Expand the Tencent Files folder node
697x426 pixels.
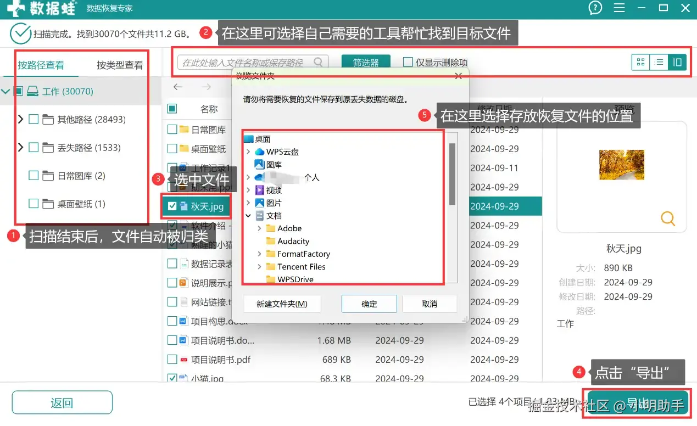(259, 266)
